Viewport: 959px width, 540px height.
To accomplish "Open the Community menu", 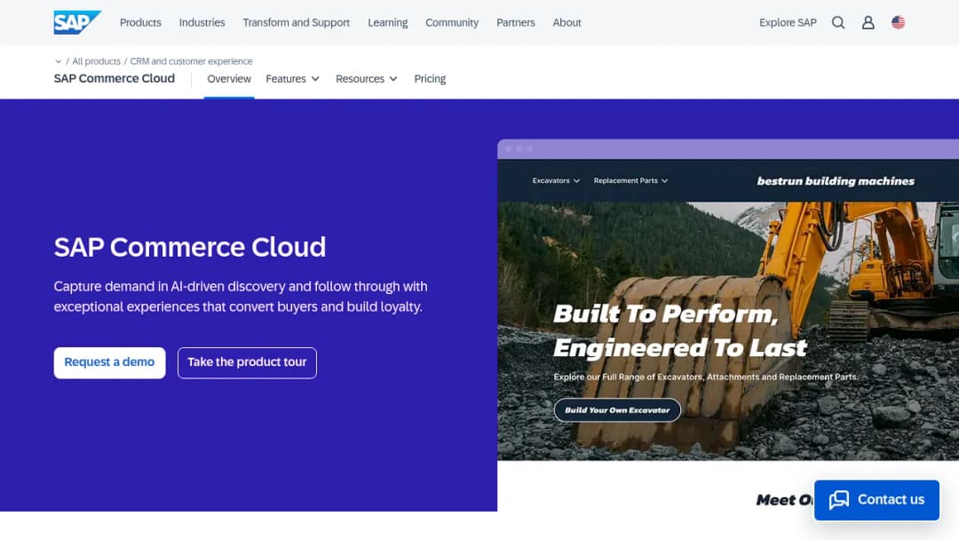I will point(452,22).
